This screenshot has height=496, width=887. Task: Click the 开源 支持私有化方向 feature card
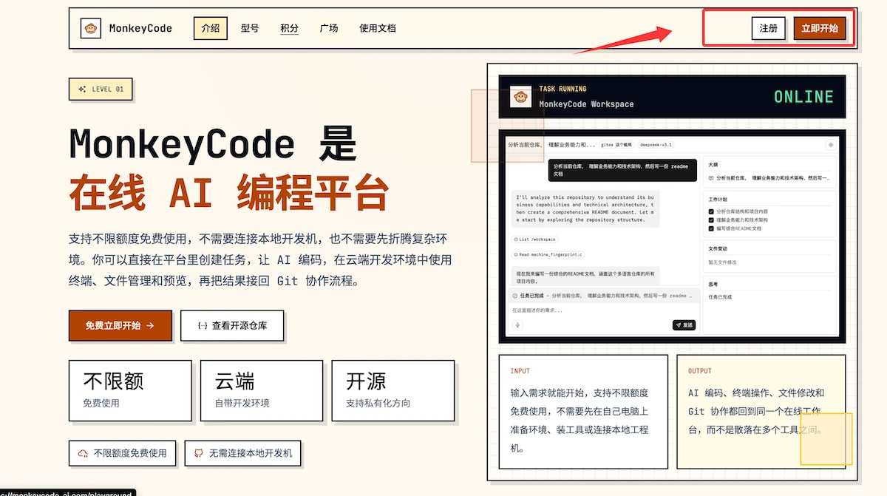pos(393,390)
